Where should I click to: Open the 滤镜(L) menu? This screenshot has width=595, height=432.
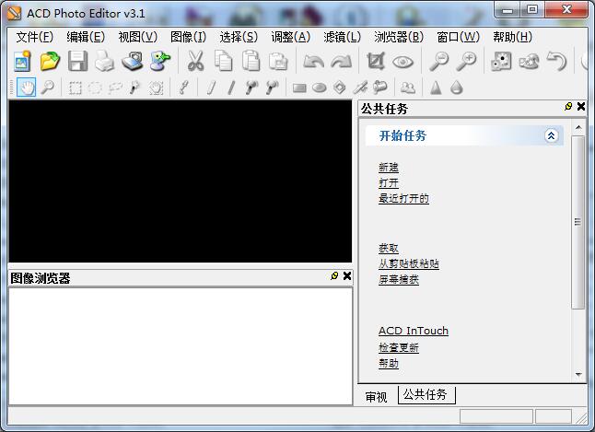tap(343, 37)
